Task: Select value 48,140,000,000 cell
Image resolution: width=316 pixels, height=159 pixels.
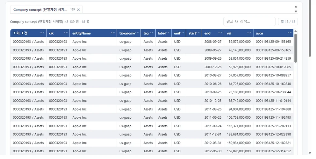Action: click(x=239, y=50)
